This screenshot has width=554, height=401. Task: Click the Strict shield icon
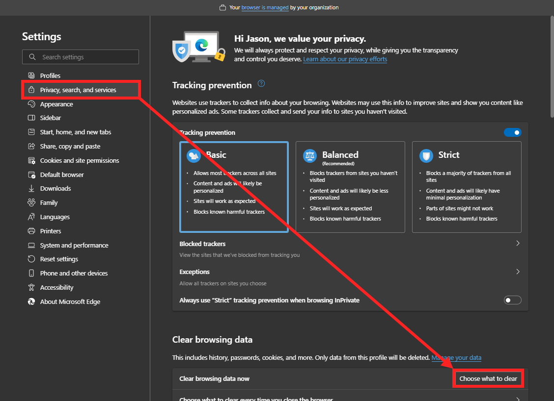(425, 155)
